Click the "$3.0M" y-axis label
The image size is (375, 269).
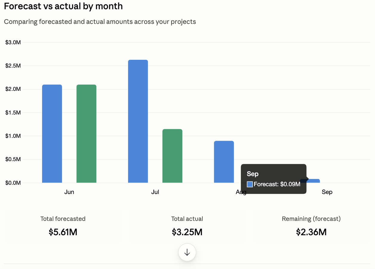pos(13,42)
